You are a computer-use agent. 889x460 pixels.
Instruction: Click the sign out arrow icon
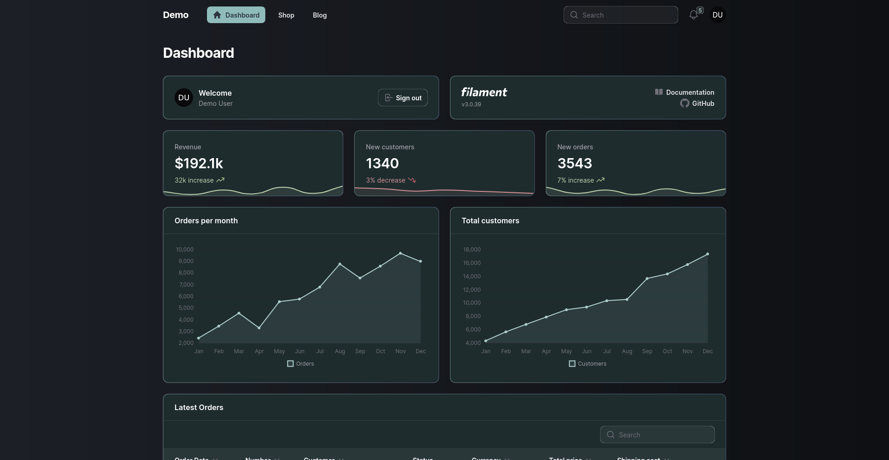[388, 98]
